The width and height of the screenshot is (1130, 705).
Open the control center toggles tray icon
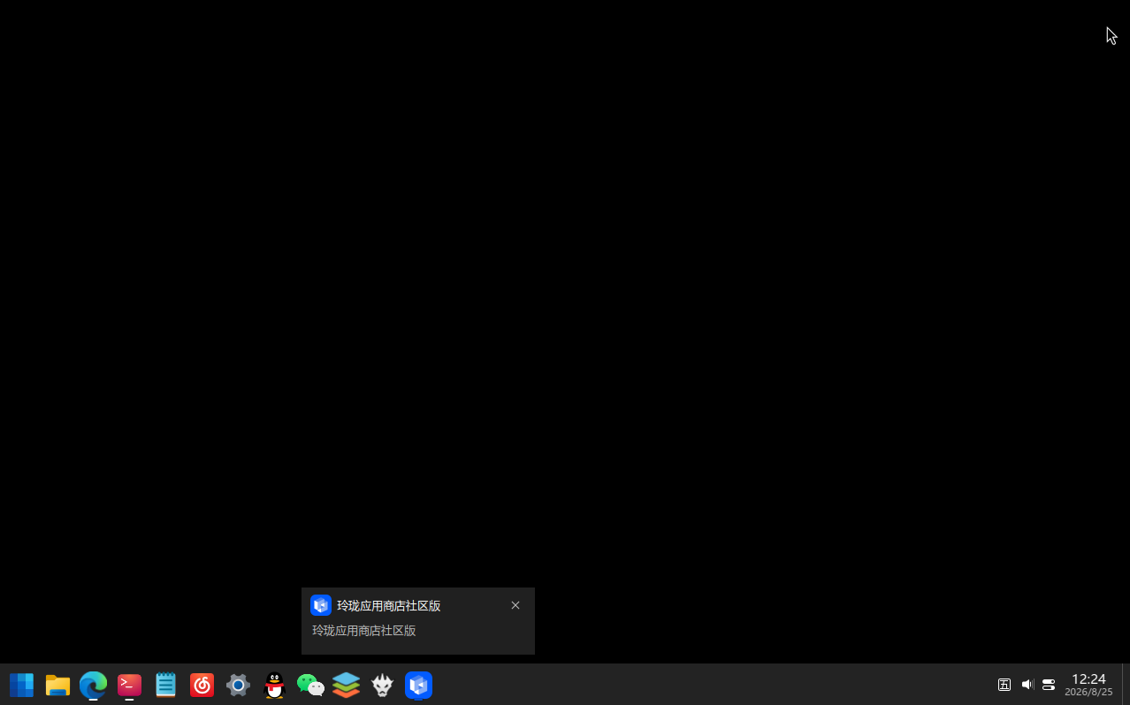click(1049, 685)
